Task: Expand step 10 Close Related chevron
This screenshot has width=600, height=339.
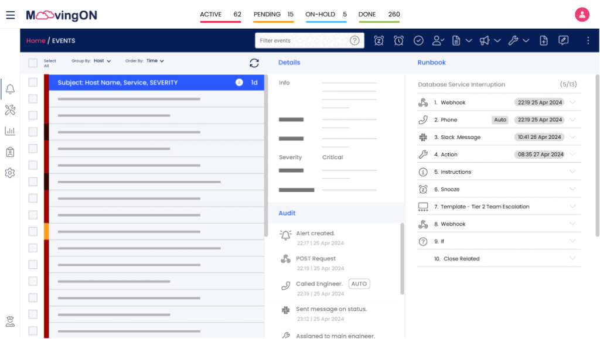Action: pyautogui.click(x=572, y=258)
